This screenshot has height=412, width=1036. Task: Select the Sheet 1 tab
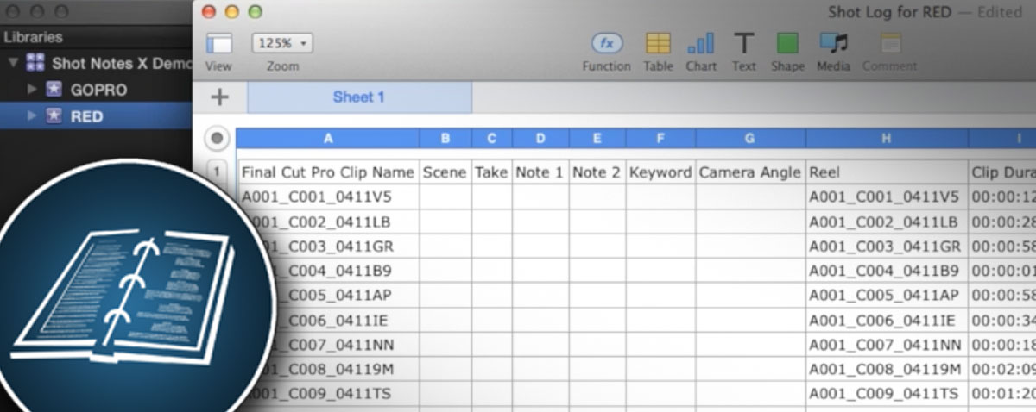359,97
